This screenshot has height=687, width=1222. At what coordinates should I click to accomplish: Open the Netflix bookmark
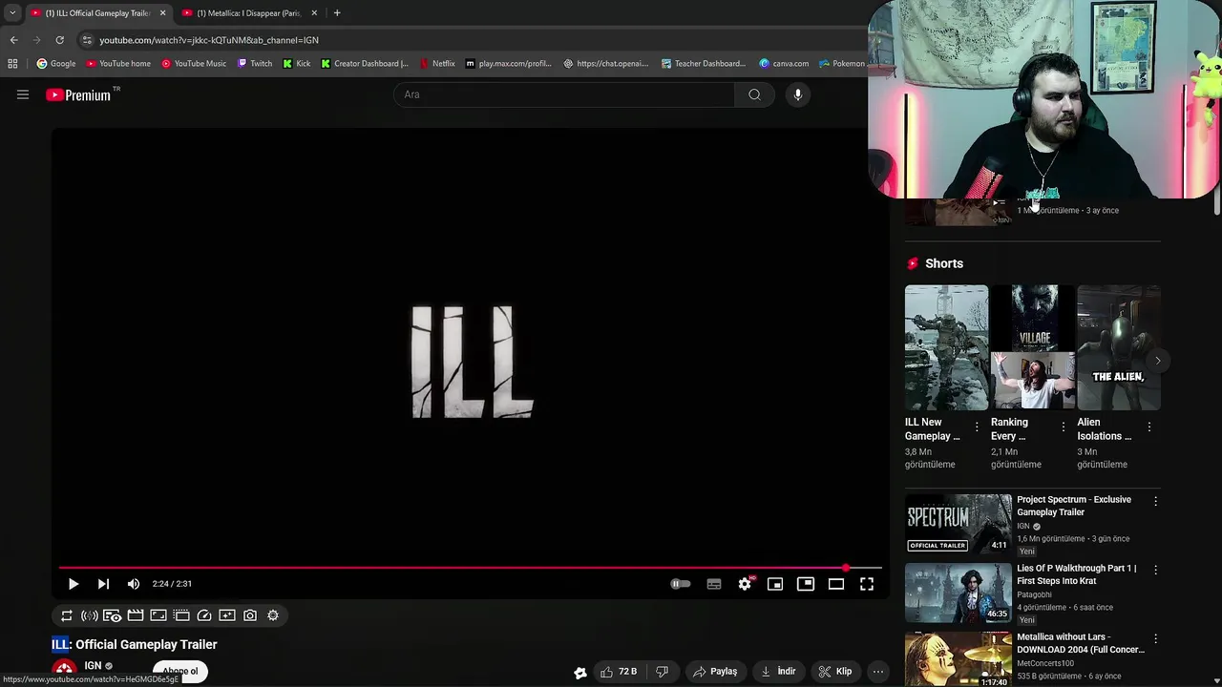point(438,64)
